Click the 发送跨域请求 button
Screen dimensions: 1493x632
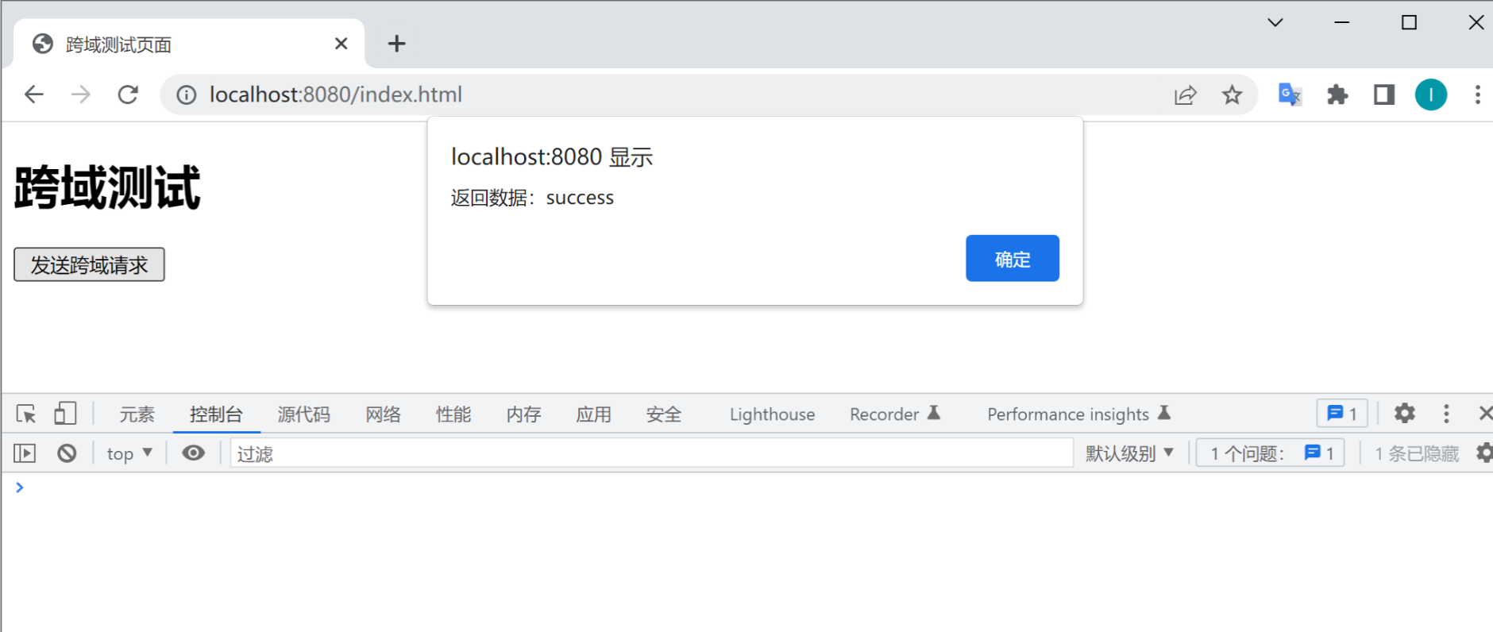coord(89,264)
